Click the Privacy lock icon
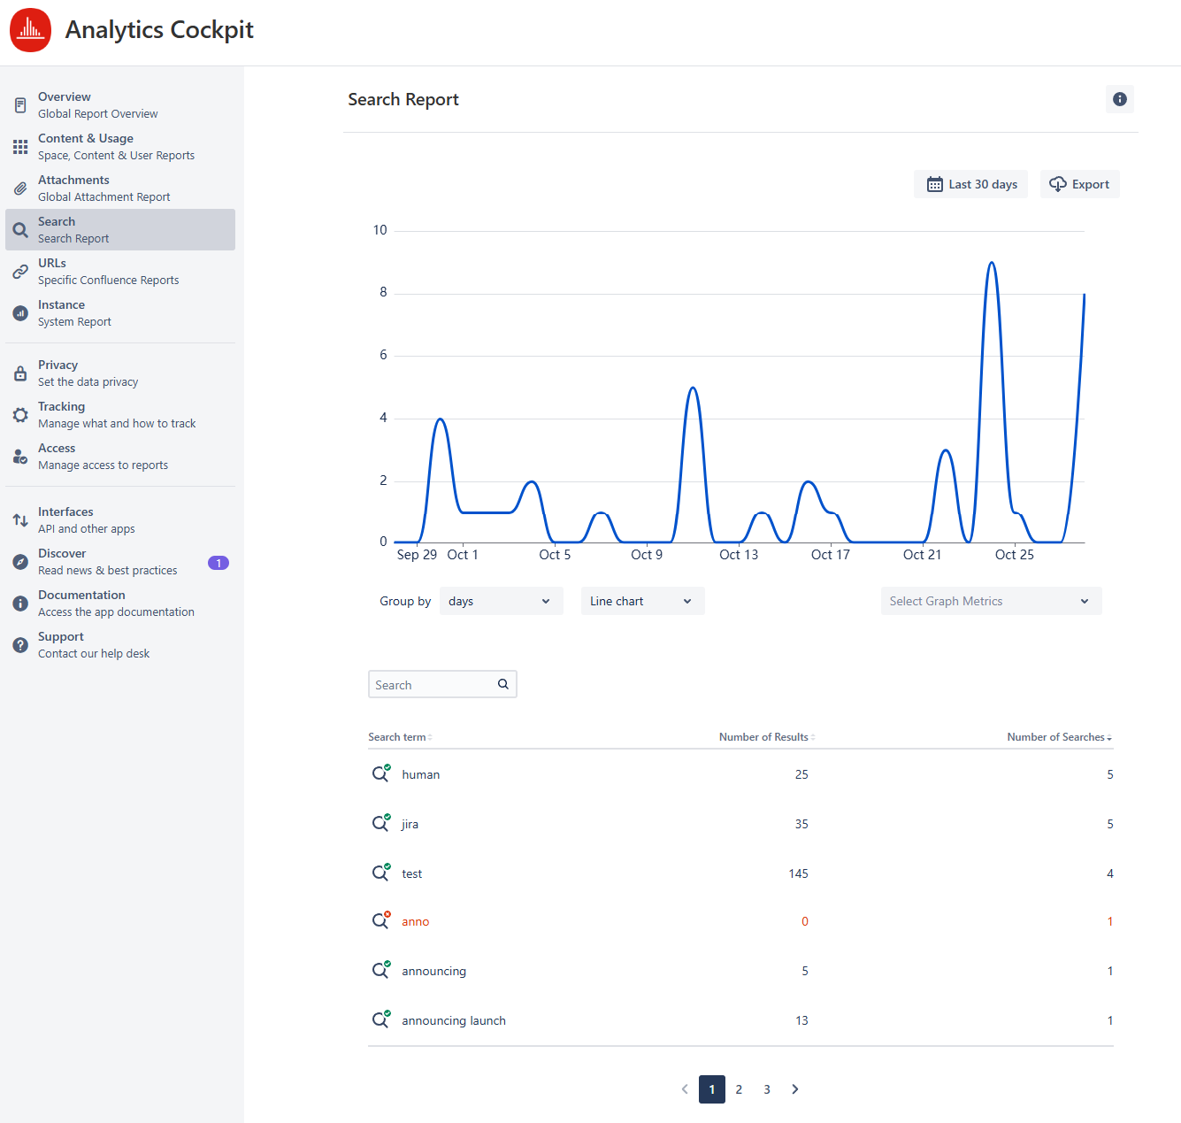Screen dimensions: 1181x1123 [x=20, y=373]
